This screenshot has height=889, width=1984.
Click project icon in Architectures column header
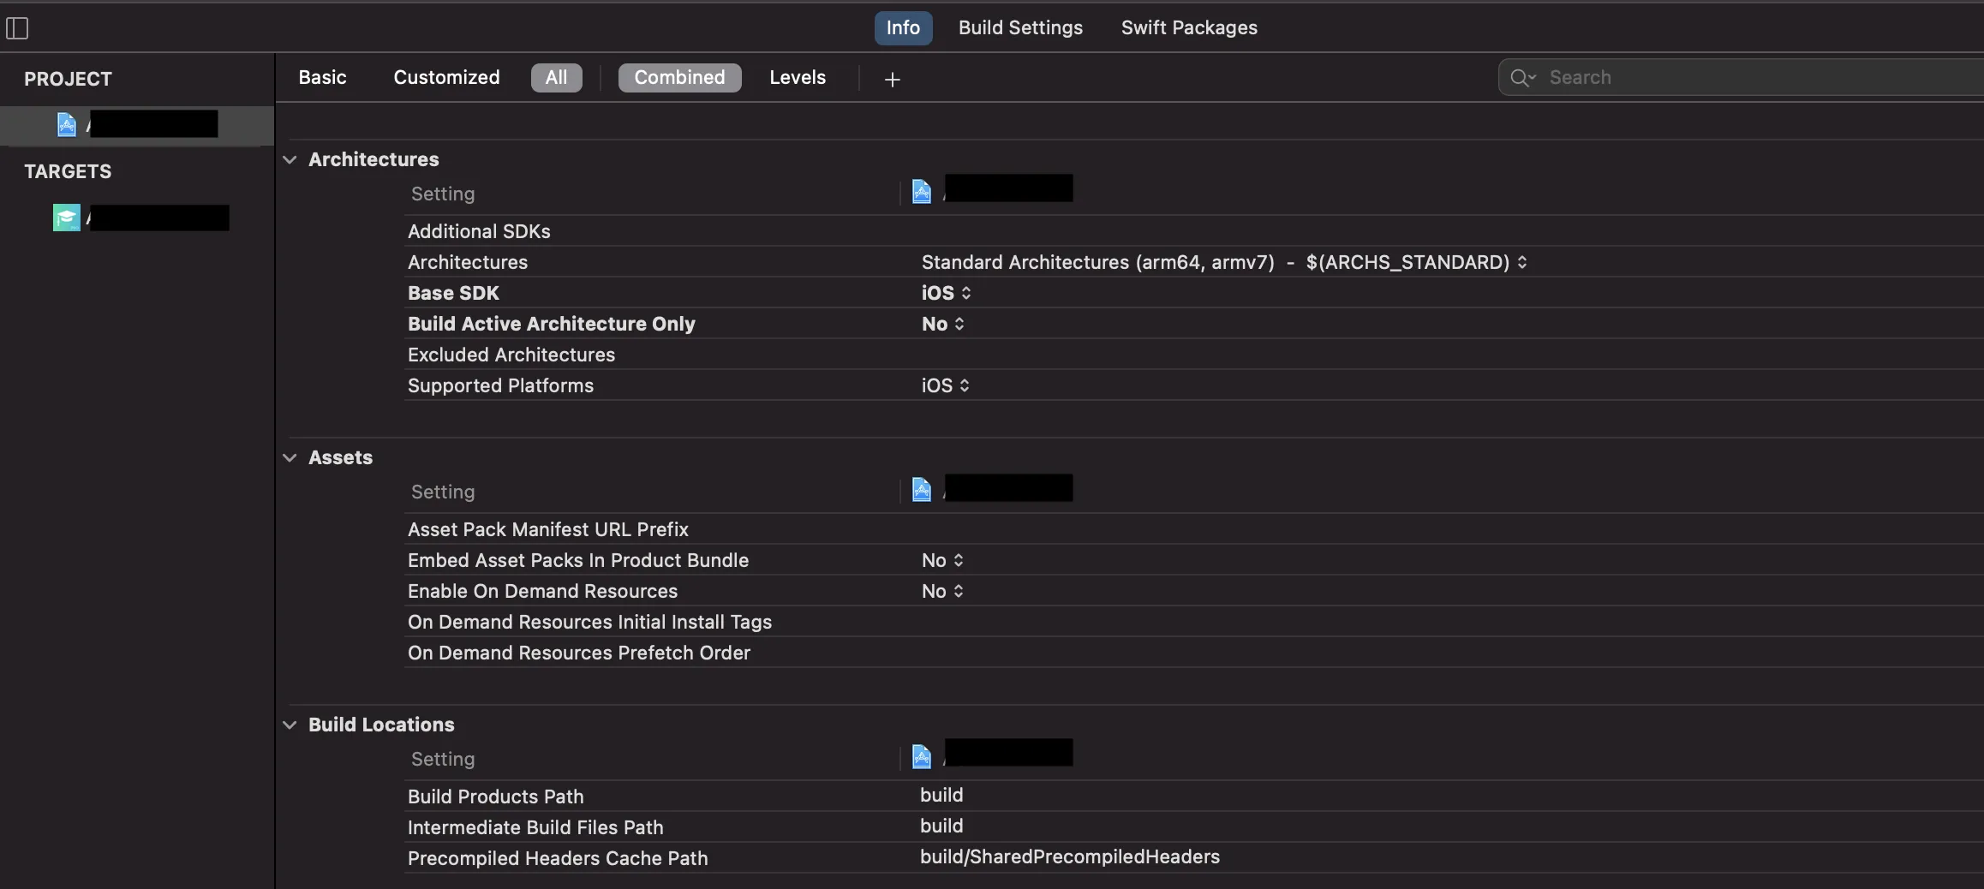pos(922,192)
